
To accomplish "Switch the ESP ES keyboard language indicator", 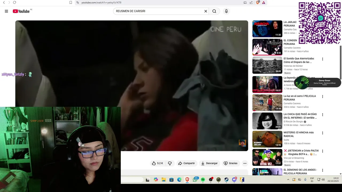I will [x=312, y=180].
